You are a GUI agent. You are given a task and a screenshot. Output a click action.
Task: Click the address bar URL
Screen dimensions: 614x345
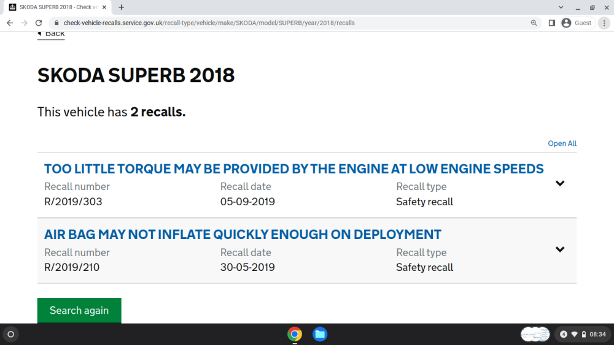click(209, 23)
